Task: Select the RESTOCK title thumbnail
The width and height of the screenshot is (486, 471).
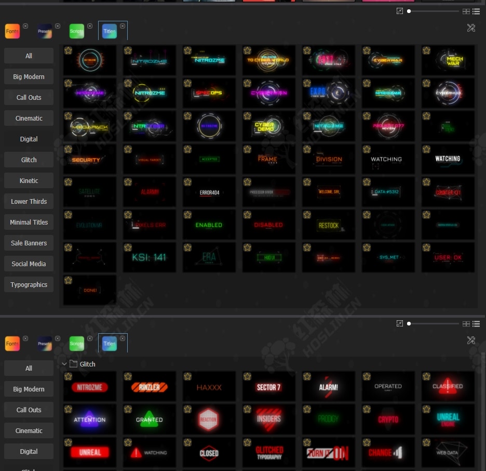Action: (x=329, y=225)
